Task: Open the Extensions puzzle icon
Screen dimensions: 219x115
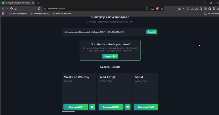Action: [188, 9]
